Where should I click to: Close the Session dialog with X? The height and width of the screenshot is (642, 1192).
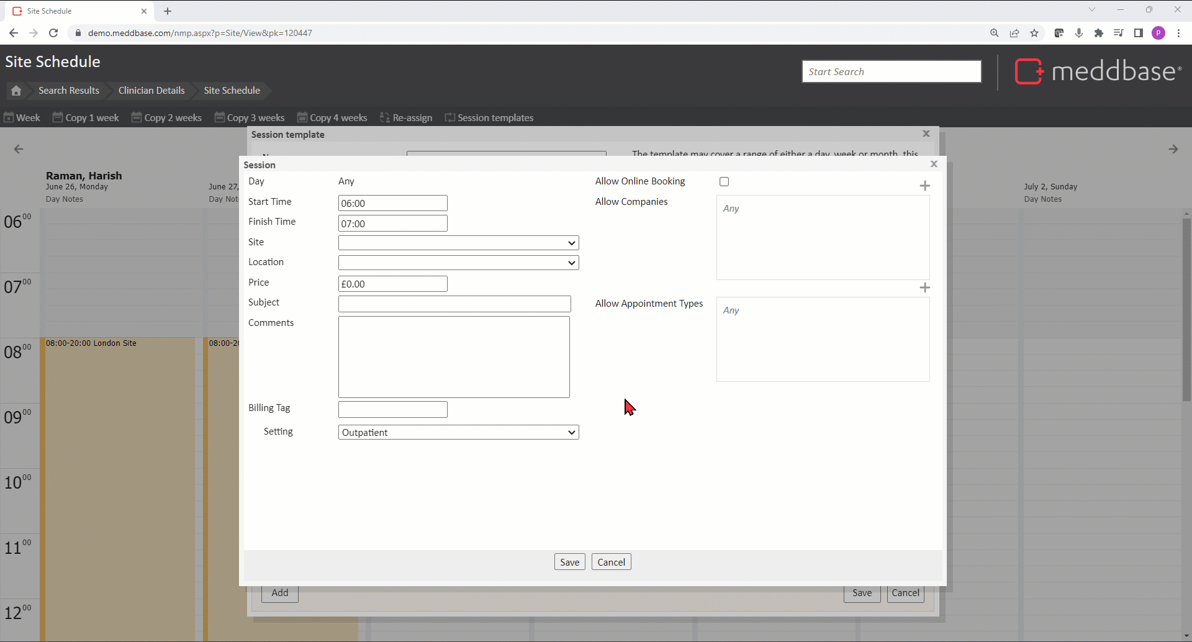[x=934, y=164]
